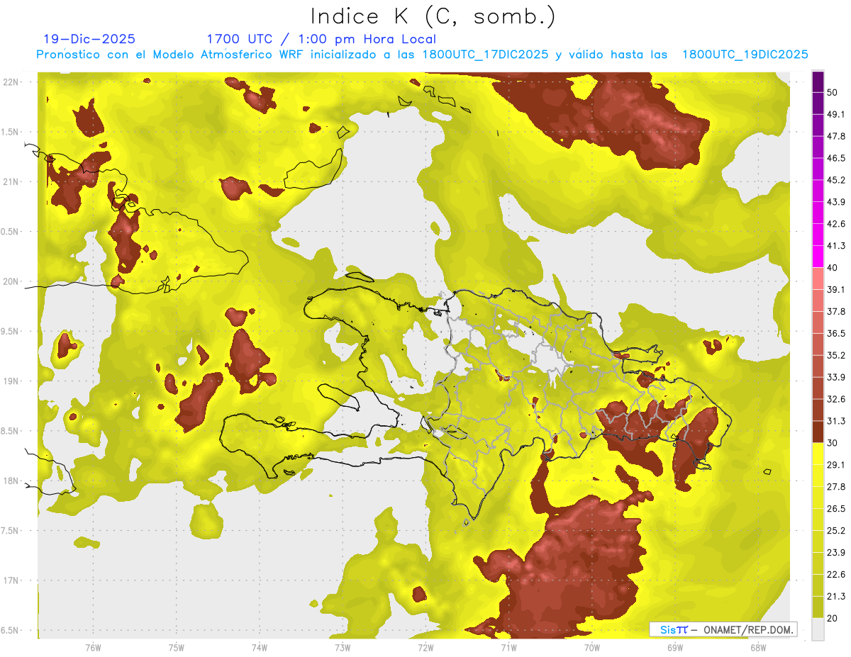Click the gray legend swatch below 20

click(x=818, y=629)
